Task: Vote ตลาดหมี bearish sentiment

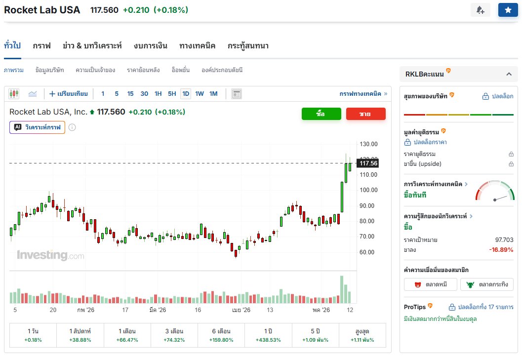Action: pyautogui.click(x=431, y=284)
